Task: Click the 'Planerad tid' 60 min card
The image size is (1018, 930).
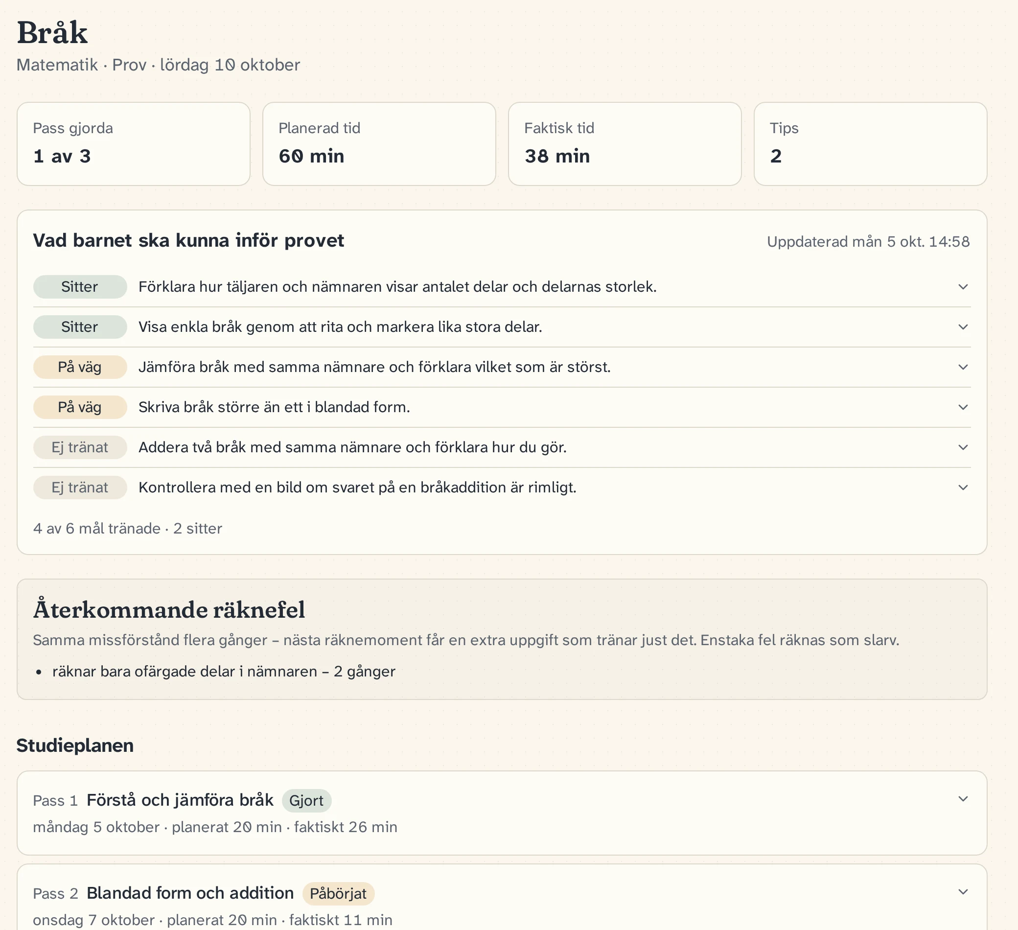Action: (x=379, y=144)
